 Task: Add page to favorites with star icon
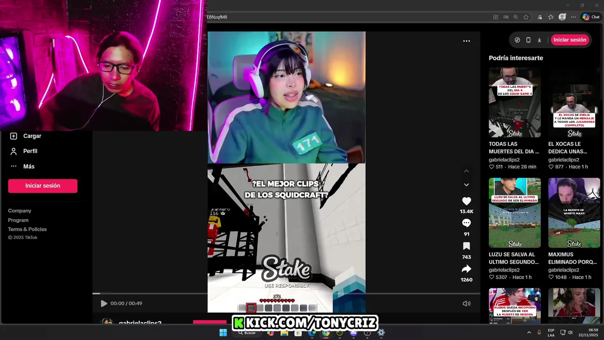coord(526,17)
